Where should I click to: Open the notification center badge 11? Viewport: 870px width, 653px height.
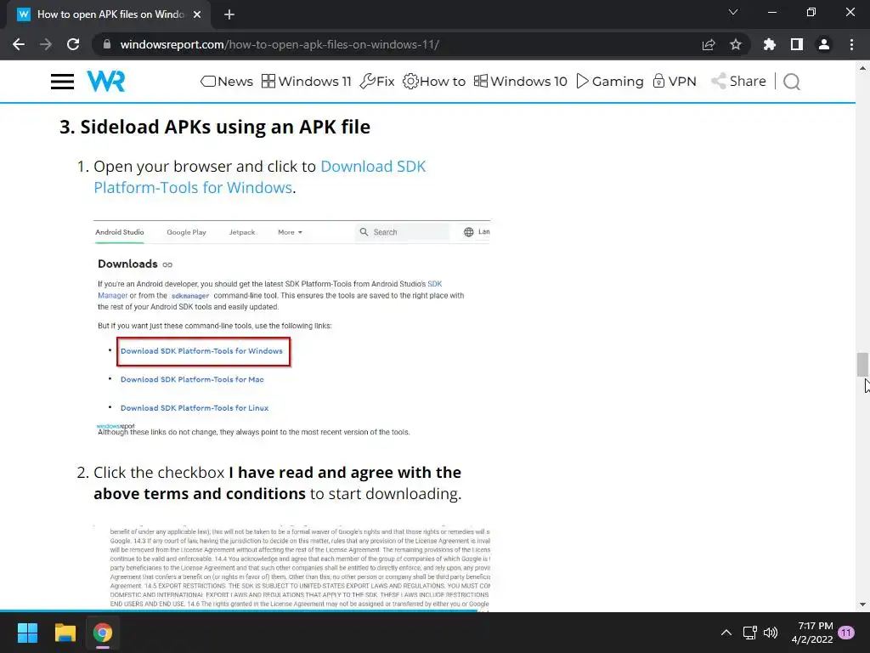pyautogui.click(x=846, y=633)
